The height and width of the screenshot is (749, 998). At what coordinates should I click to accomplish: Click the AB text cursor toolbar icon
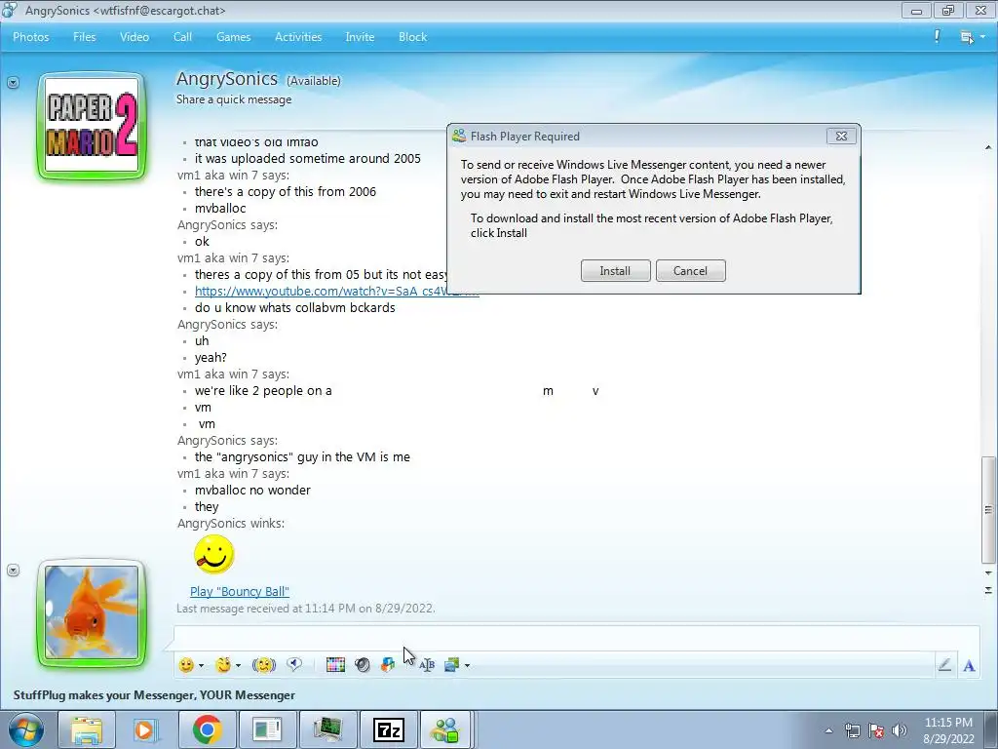pos(427,665)
